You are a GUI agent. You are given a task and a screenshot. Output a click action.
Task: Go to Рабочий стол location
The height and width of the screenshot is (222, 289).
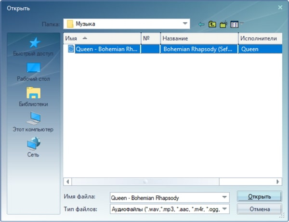[33, 72]
